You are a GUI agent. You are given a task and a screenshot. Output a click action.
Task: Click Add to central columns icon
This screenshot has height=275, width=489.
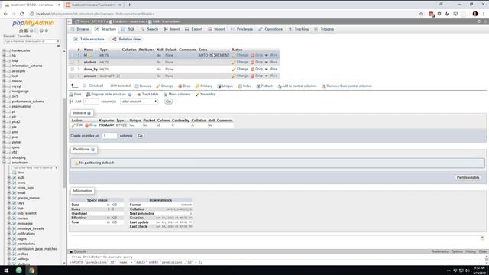[280, 86]
